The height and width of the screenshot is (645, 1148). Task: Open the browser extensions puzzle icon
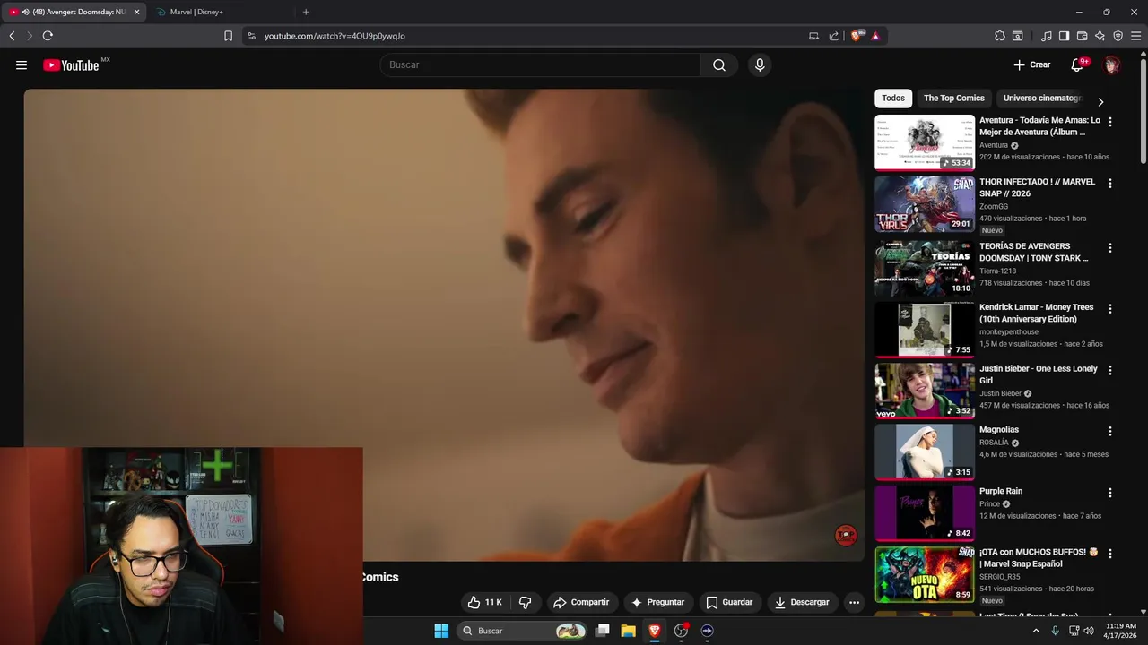(x=999, y=36)
